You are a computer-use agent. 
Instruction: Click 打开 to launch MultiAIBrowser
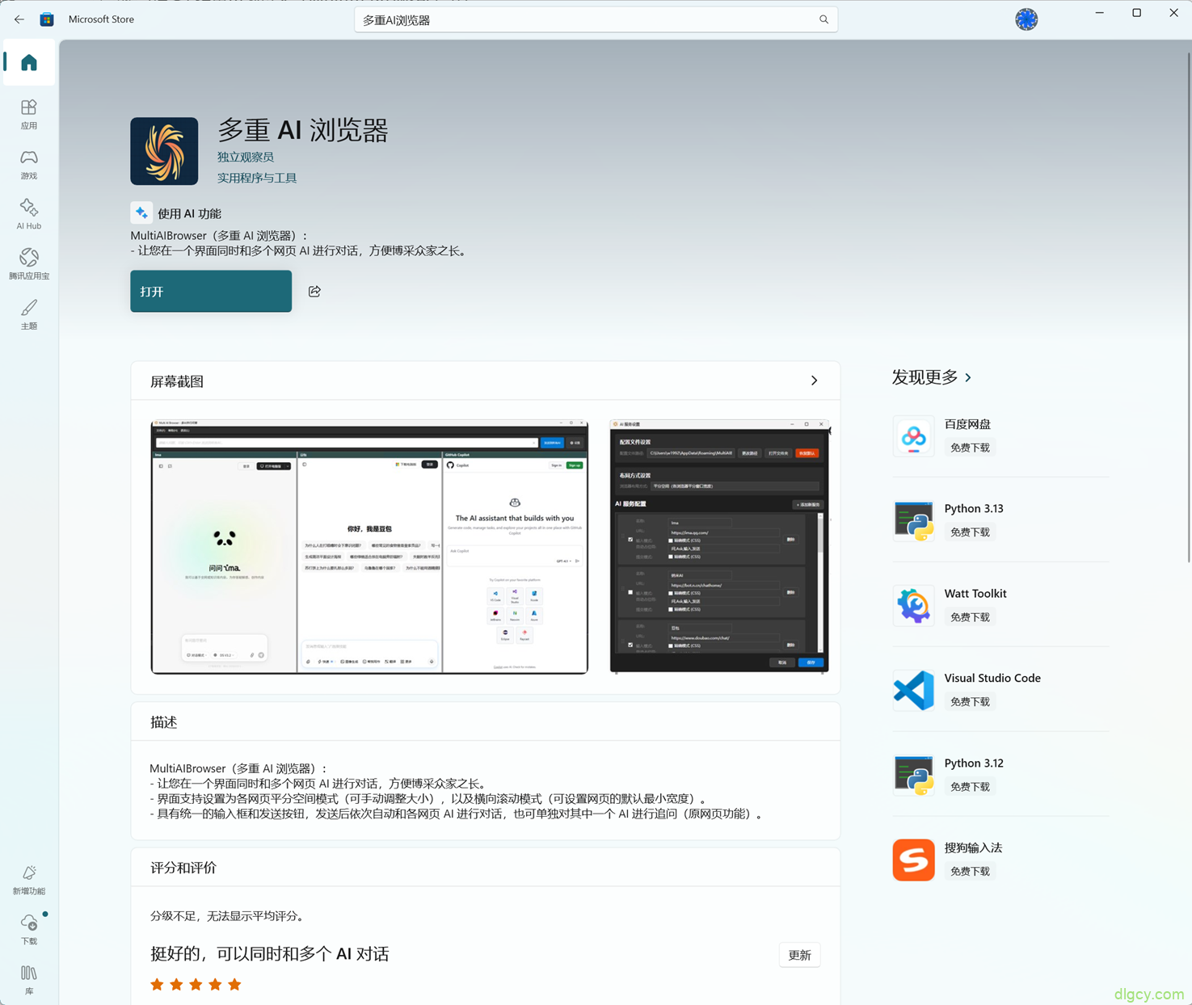[x=210, y=291]
